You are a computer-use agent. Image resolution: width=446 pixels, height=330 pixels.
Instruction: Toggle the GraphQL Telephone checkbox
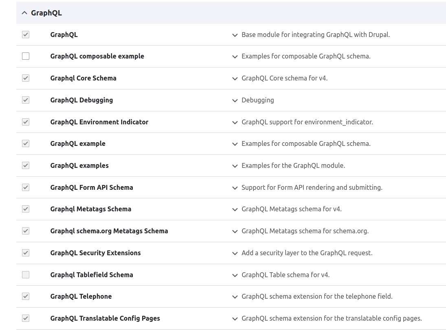26,297
